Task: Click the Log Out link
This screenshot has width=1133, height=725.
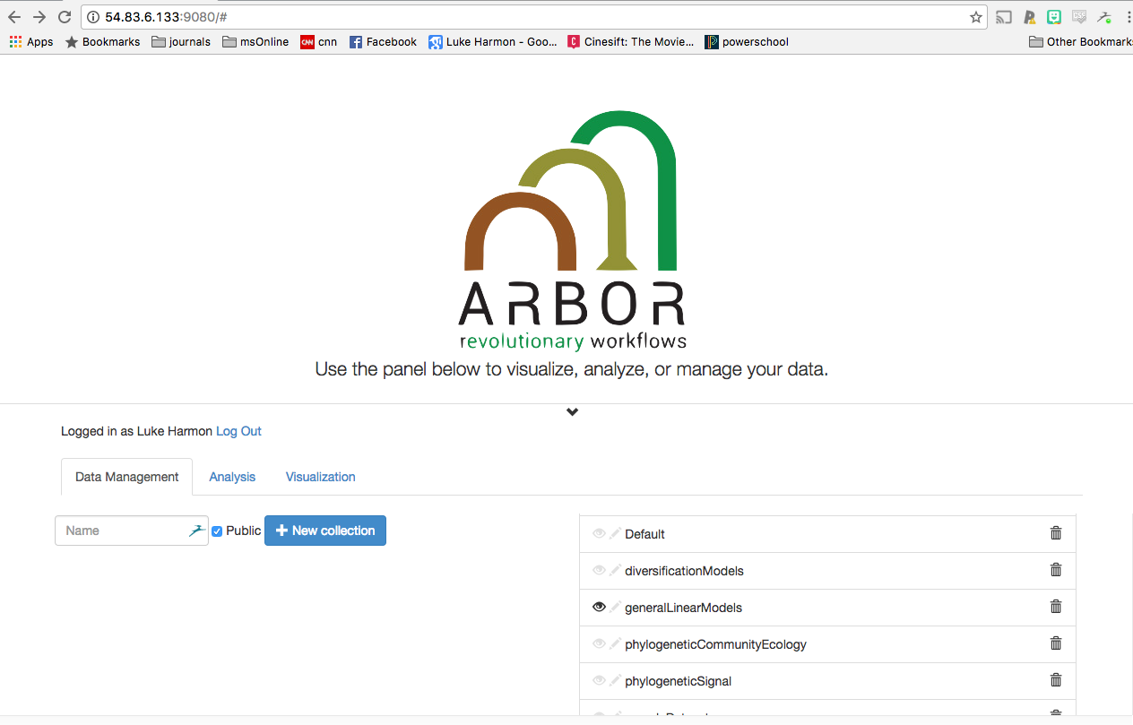Action: click(x=238, y=431)
